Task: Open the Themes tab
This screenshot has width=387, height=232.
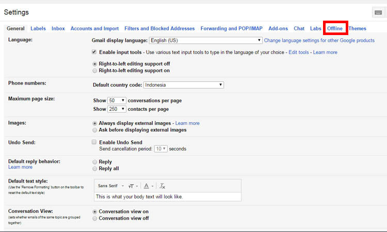Action: 358,28
